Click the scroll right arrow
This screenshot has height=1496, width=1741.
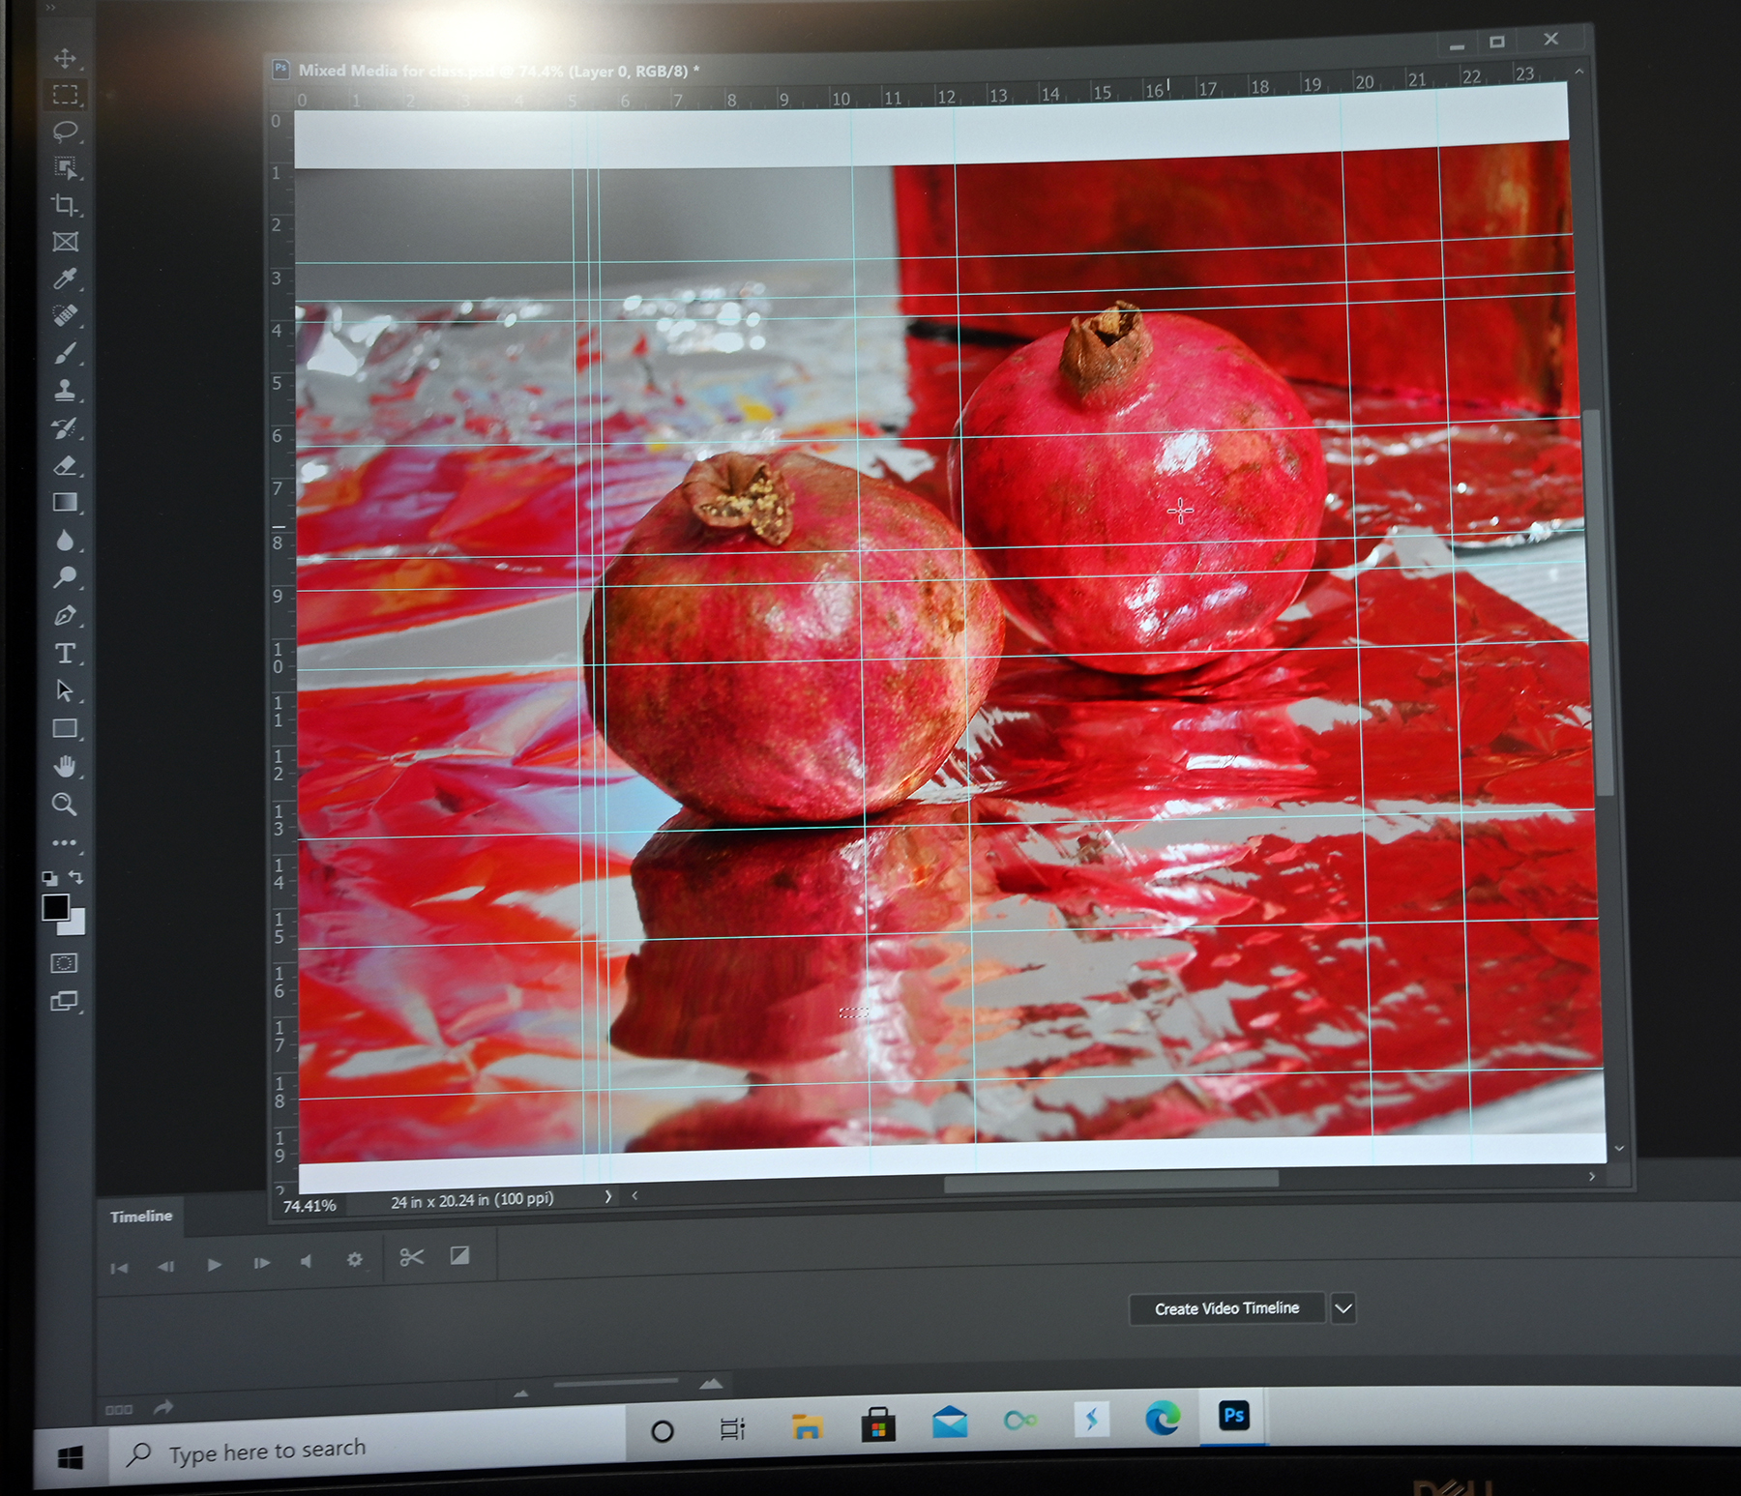(1592, 1176)
